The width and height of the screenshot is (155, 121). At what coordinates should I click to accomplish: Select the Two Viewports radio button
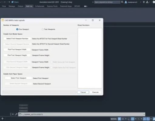[x=42, y=29]
